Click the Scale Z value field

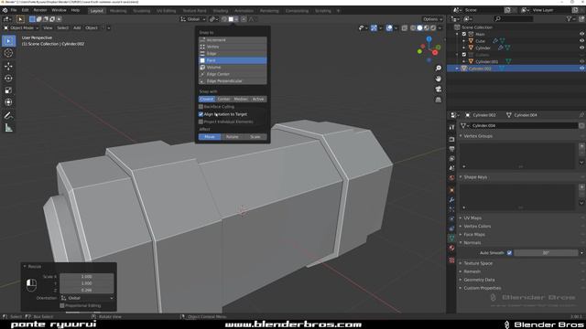pos(87,290)
